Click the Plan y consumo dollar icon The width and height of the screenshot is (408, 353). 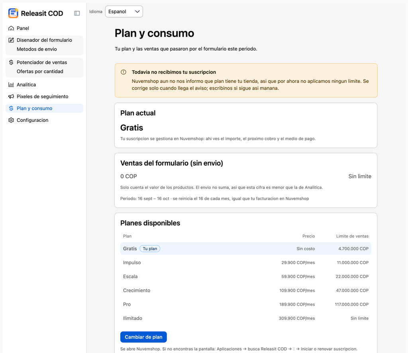pyautogui.click(x=11, y=108)
